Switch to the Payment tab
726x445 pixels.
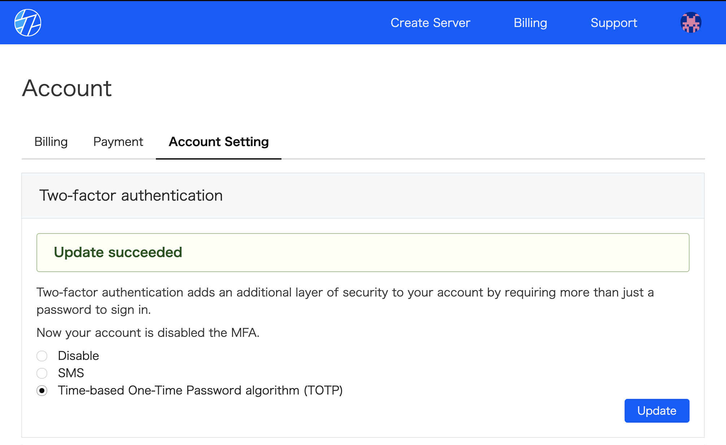point(118,142)
